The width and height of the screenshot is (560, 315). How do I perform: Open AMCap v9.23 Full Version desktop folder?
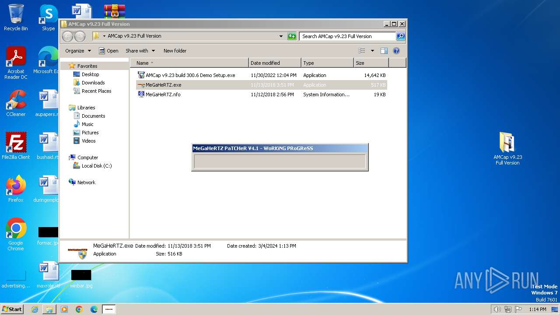coord(507,149)
